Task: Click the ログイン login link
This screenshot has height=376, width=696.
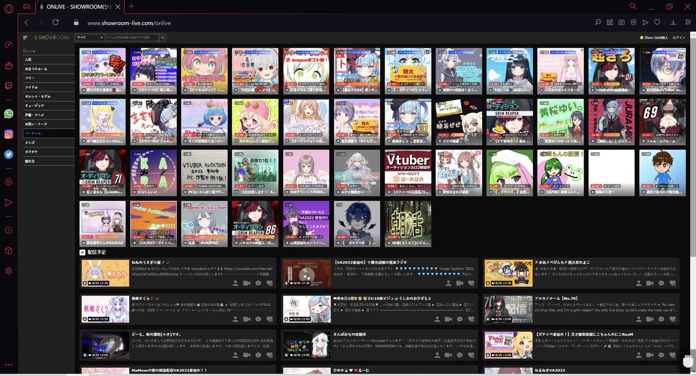Action: click(679, 38)
